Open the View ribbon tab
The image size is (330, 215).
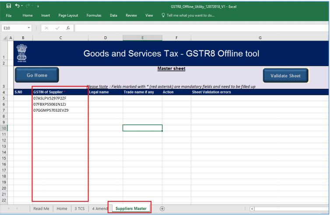(x=149, y=15)
